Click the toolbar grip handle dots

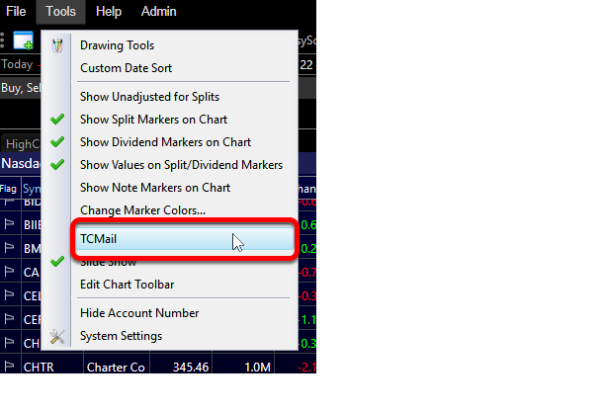2,41
